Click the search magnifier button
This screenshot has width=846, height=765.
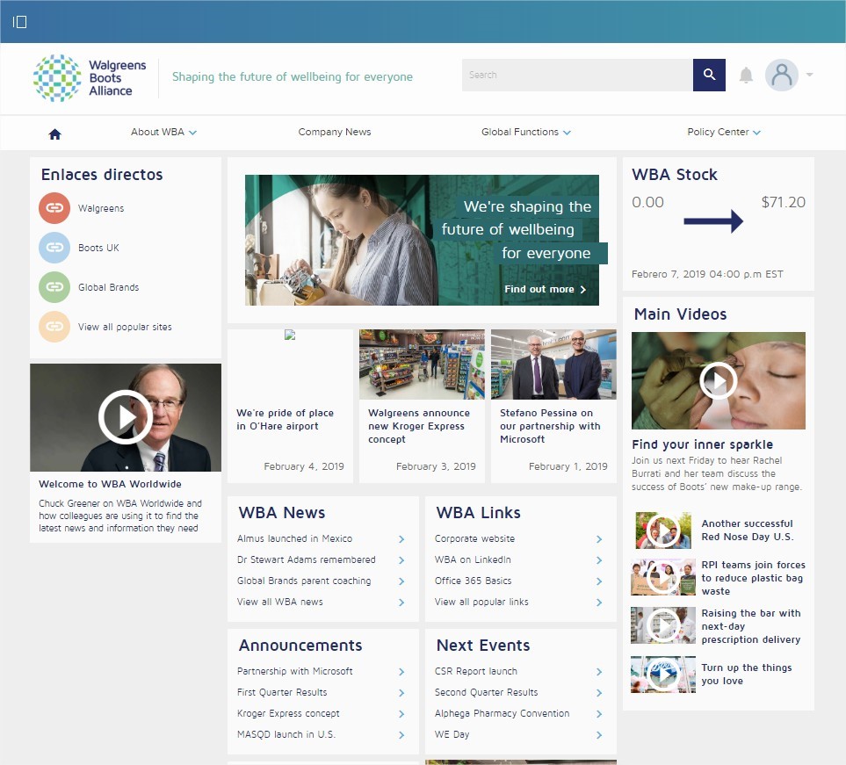tap(709, 75)
